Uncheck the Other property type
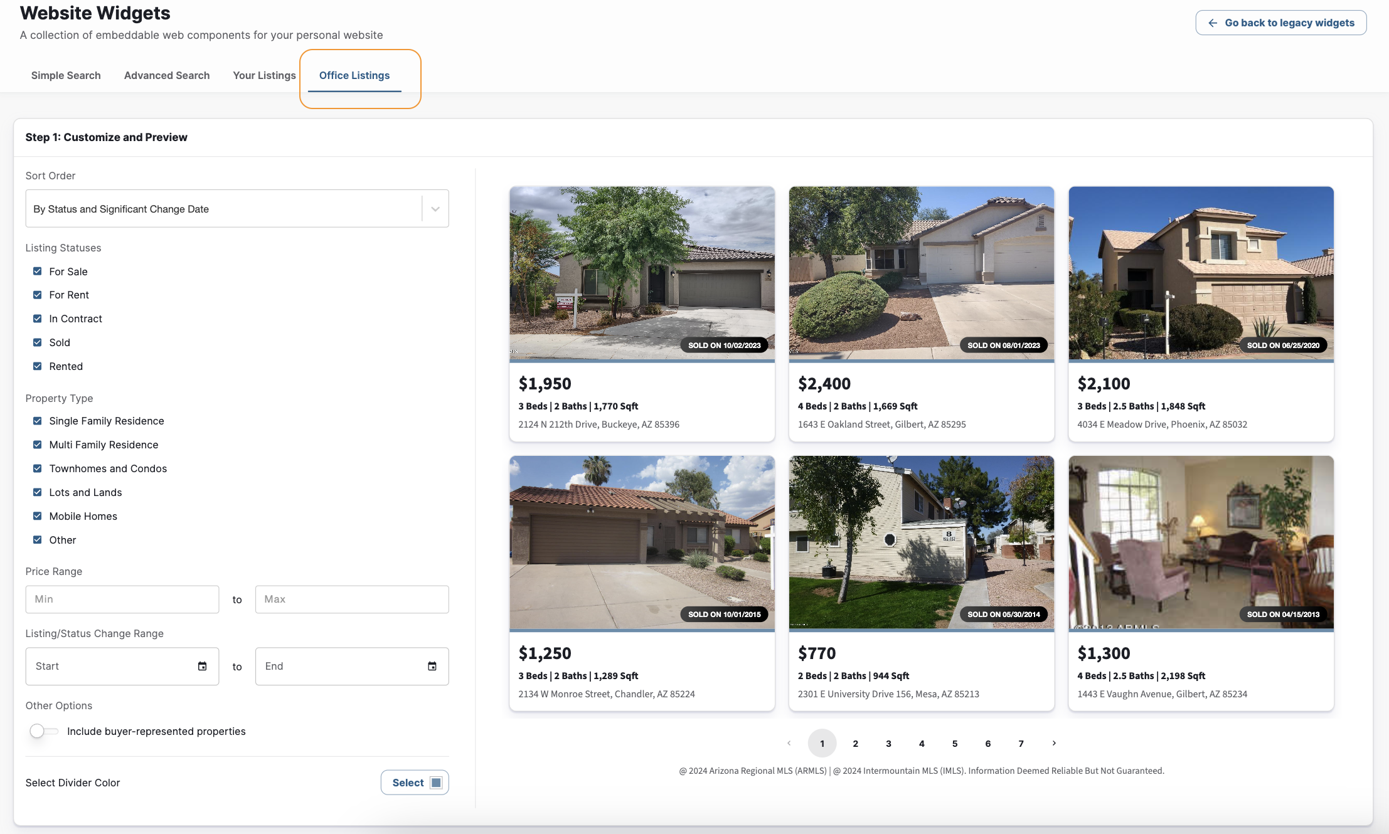The width and height of the screenshot is (1389, 834). point(37,540)
